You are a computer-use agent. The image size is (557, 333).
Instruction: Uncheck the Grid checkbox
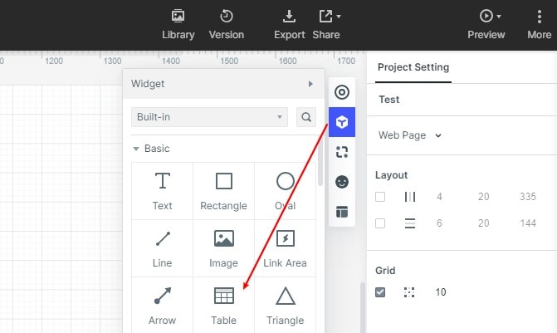click(380, 292)
